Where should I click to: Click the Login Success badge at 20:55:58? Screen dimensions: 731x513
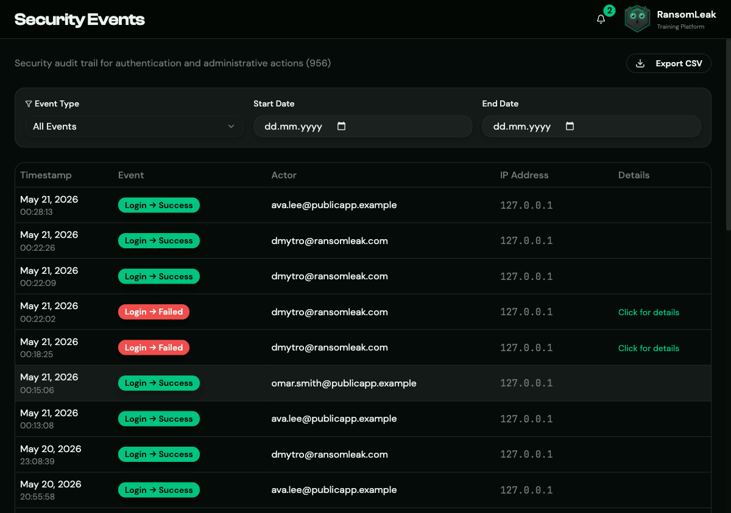pyautogui.click(x=159, y=490)
